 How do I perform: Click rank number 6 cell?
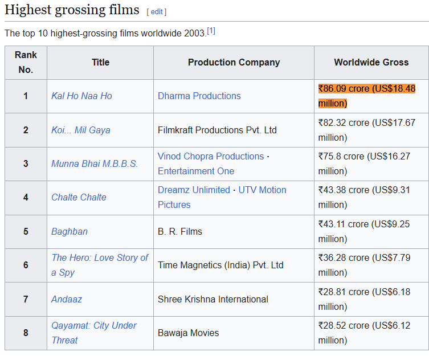coord(26,265)
